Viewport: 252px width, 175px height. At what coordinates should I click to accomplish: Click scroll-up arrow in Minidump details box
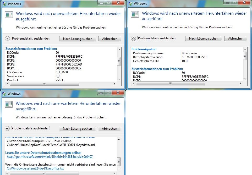tap(119, 139)
